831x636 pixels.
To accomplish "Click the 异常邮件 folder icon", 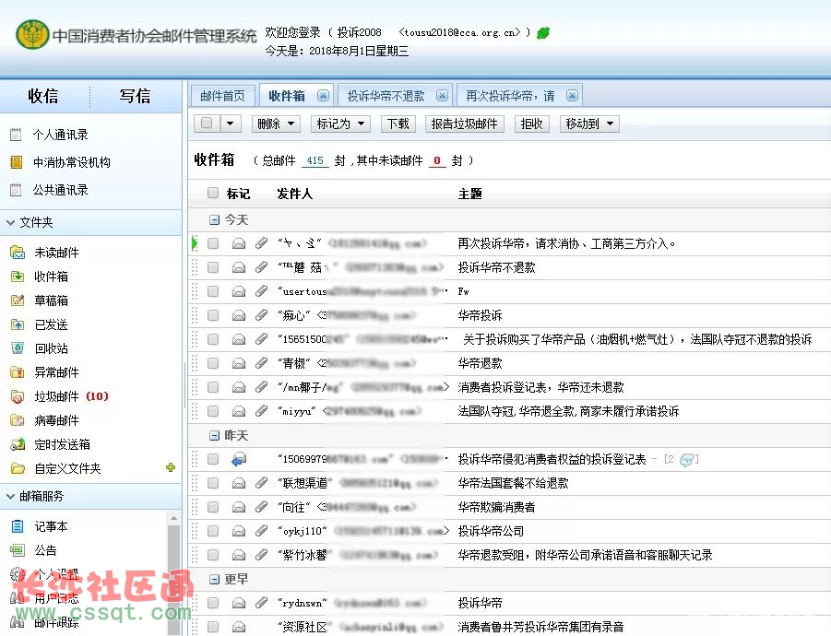I will pos(18,372).
